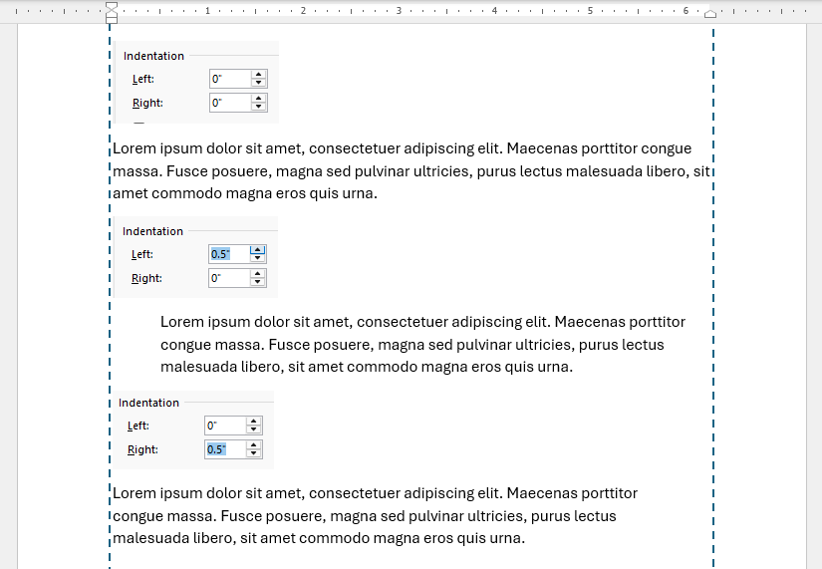Click the Left up arrow in the bottom Indentation image
Screen dimensions: 822x569
[x=254, y=422]
